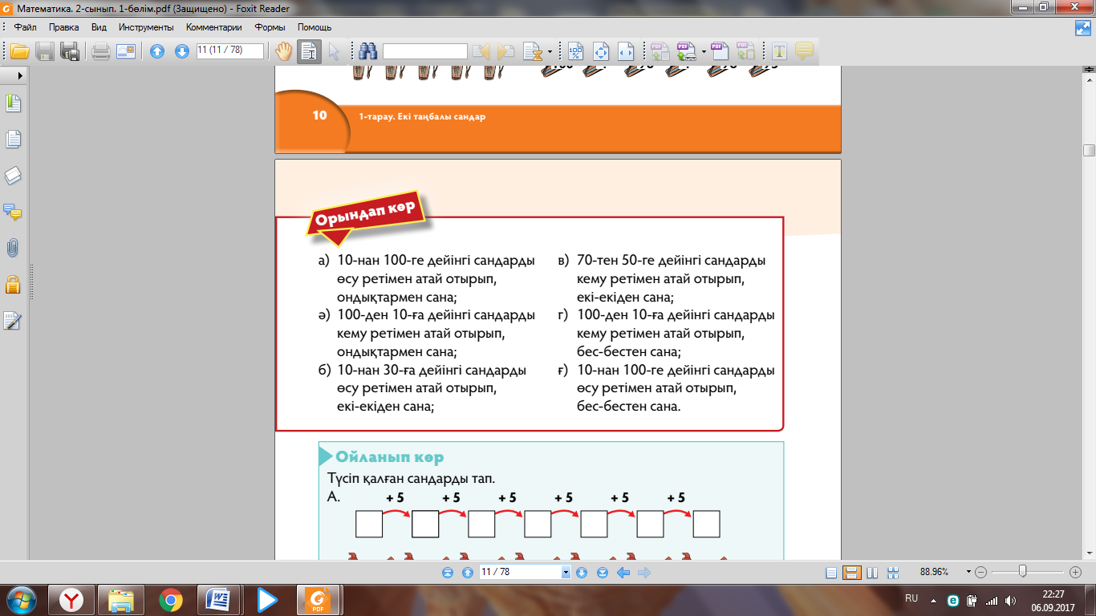Open the Pages thumbnails panel
1096x616 pixels.
click(x=13, y=140)
